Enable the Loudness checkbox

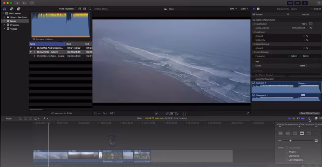pos(254,32)
